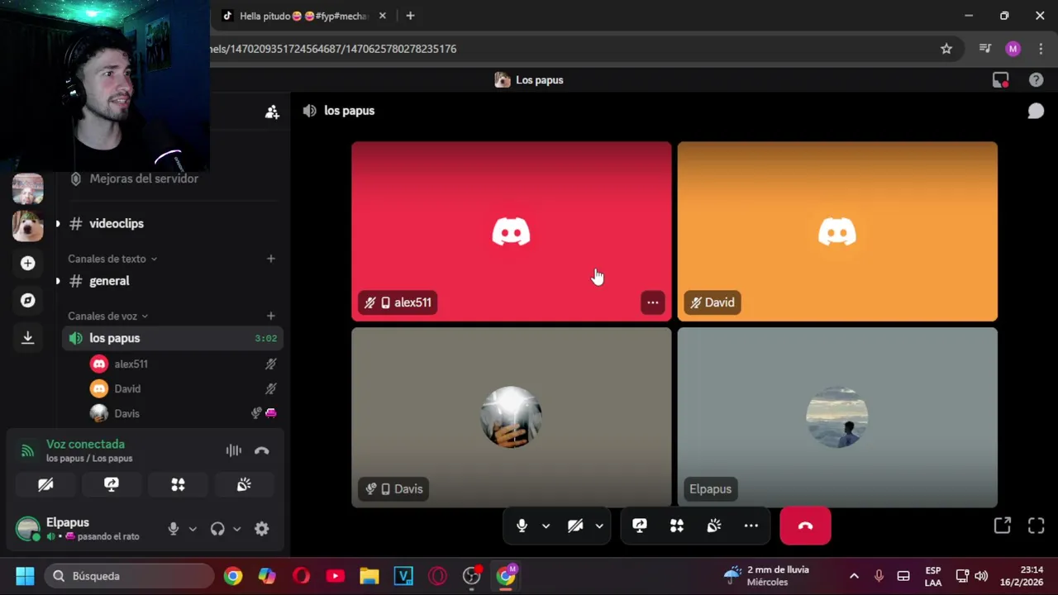Select David's orange video tile

(837, 231)
